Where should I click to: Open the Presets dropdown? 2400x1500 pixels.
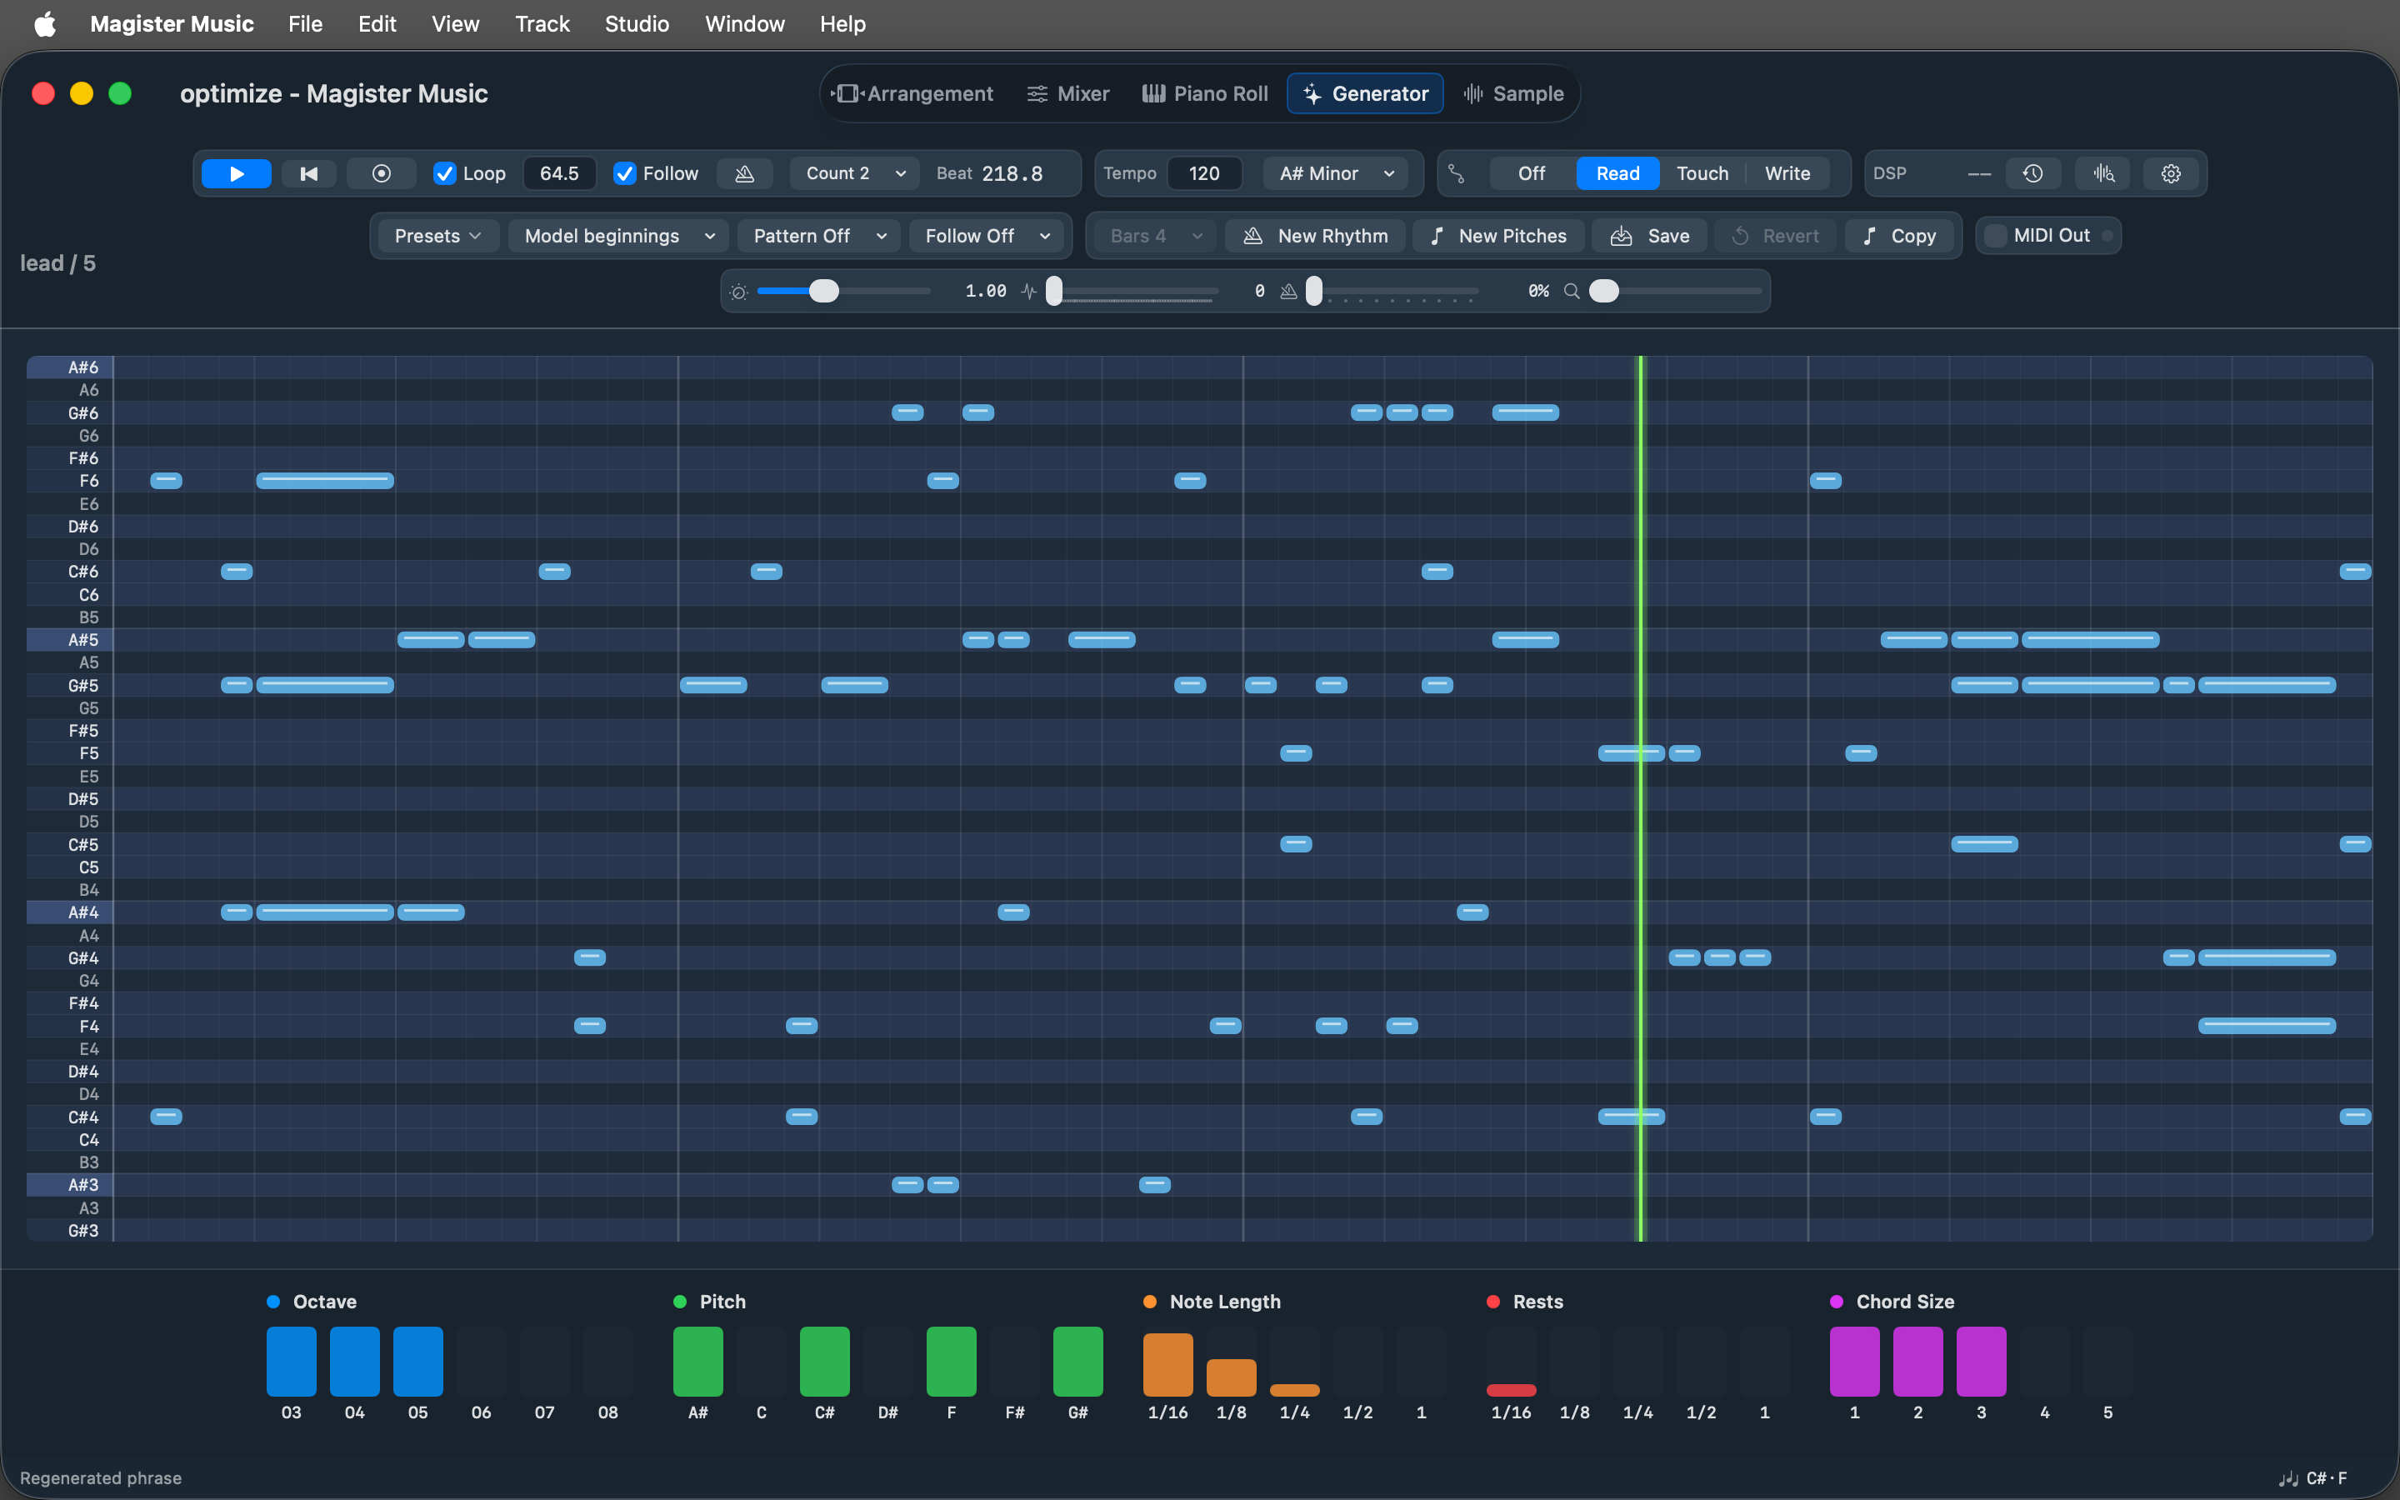[x=437, y=236]
